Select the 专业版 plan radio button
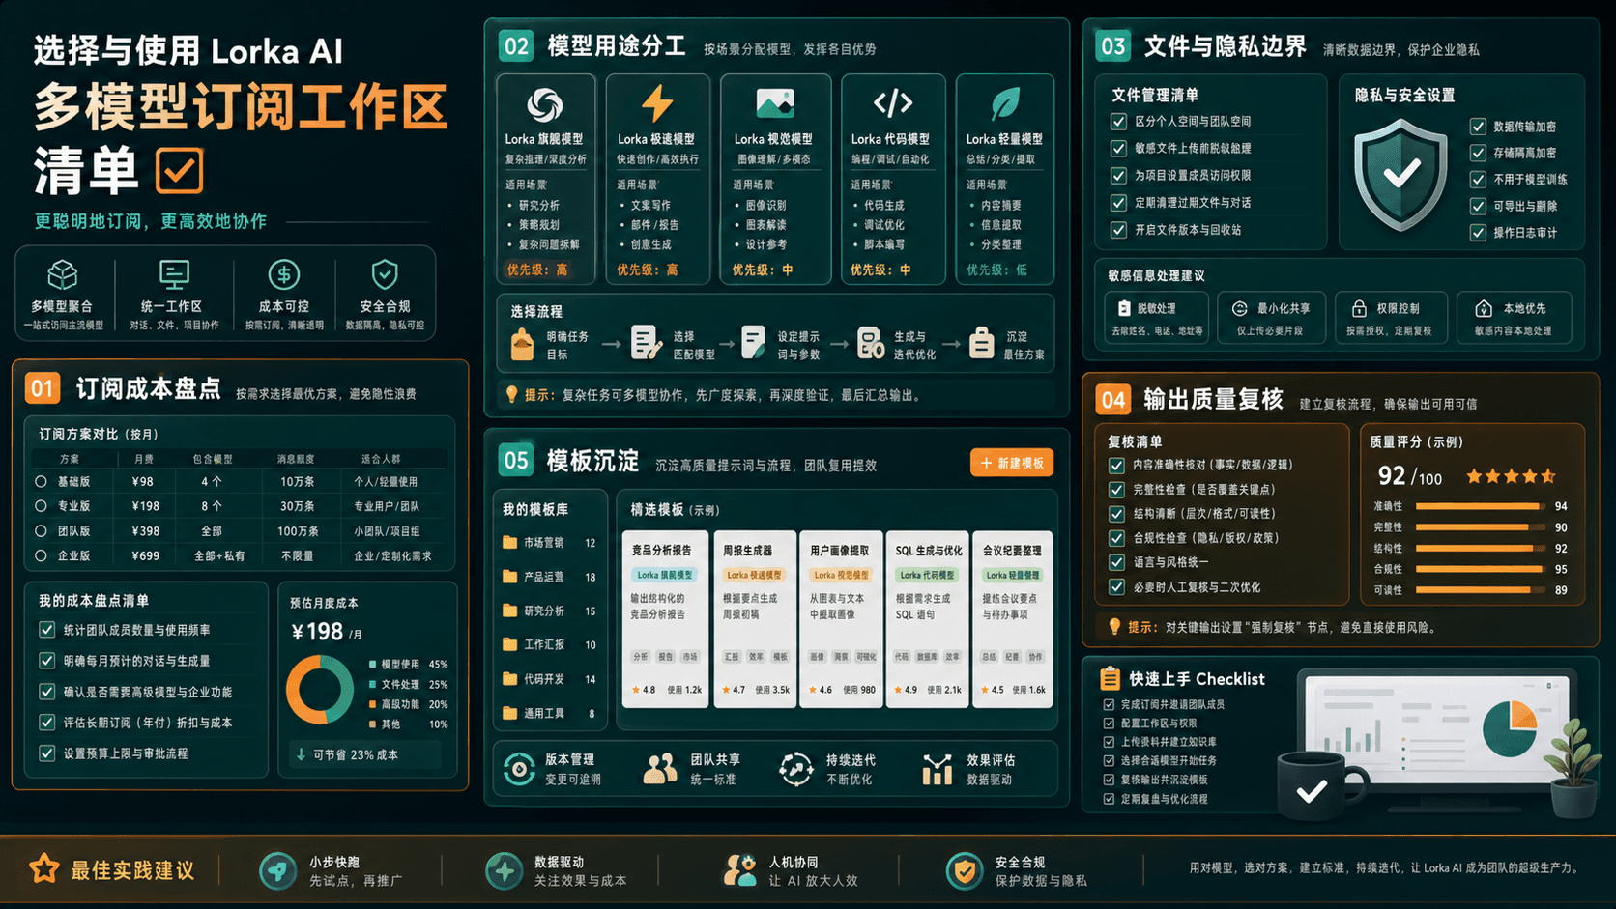Viewport: 1616px width, 909px height. coord(41,505)
